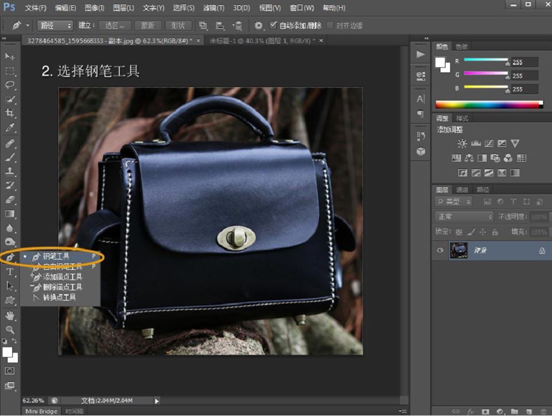Activate the Hand tool

[x=10, y=315]
